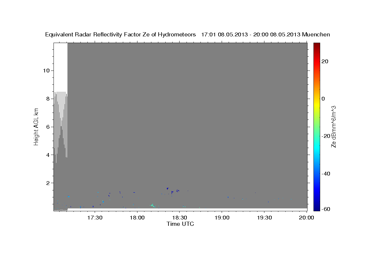The width and height of the screenshot is (380, 253).
Task: Pick the dark red top of colorbar
Action: tap(316, 45)
